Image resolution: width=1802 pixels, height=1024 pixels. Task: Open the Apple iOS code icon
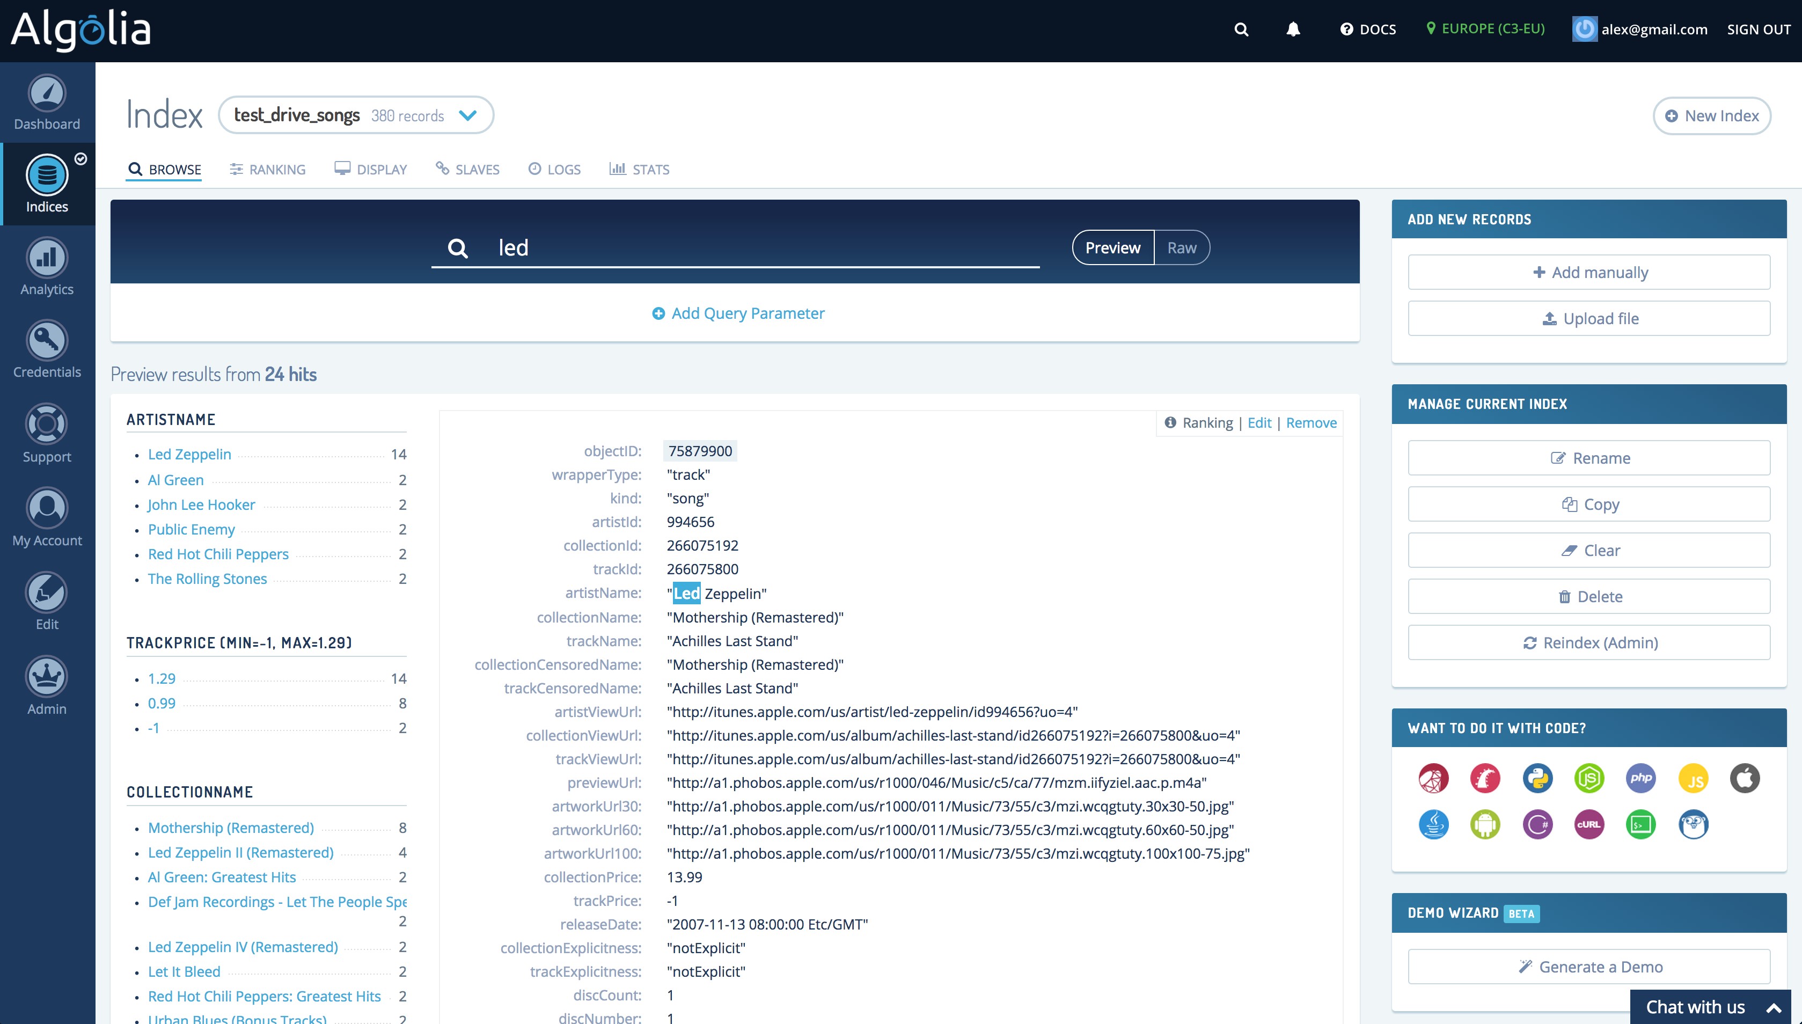tap(1745, 779)
